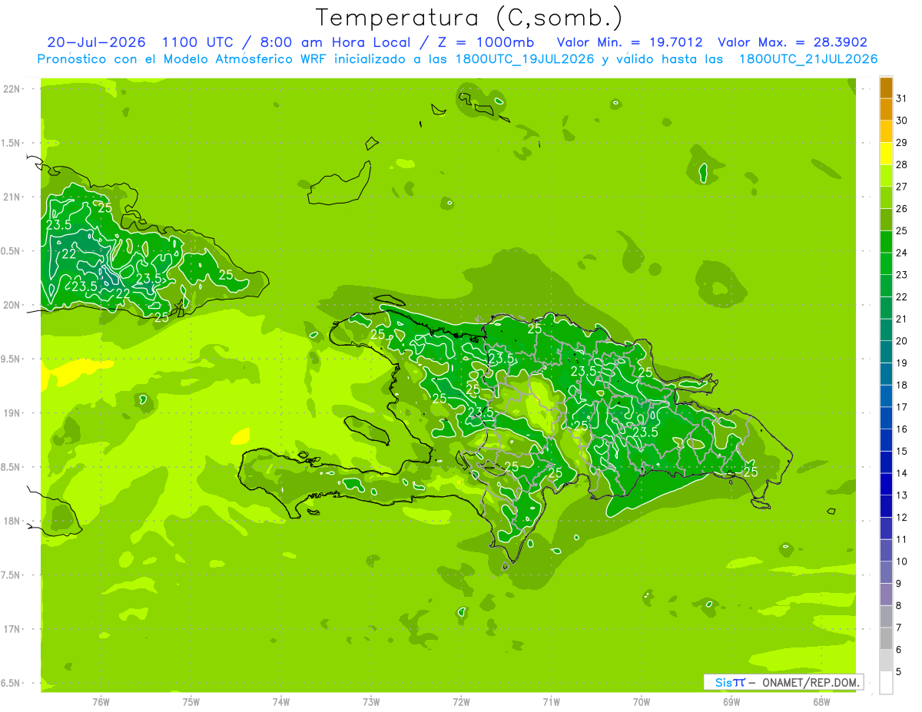This screenshot has height=712, width=922.
Task: Select the date text "20-Jul-2026"
Action: point(96,42)
